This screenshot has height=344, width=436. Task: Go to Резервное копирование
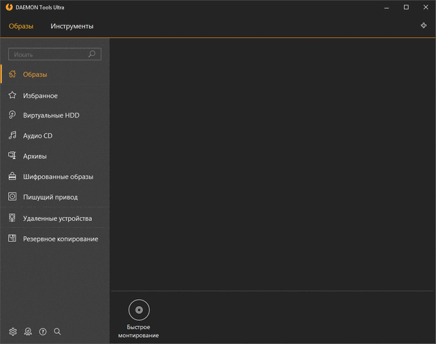(x=61, y=239)
